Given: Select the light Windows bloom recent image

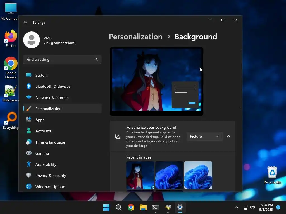Looking at the screenshot, I should pos(198,175).
